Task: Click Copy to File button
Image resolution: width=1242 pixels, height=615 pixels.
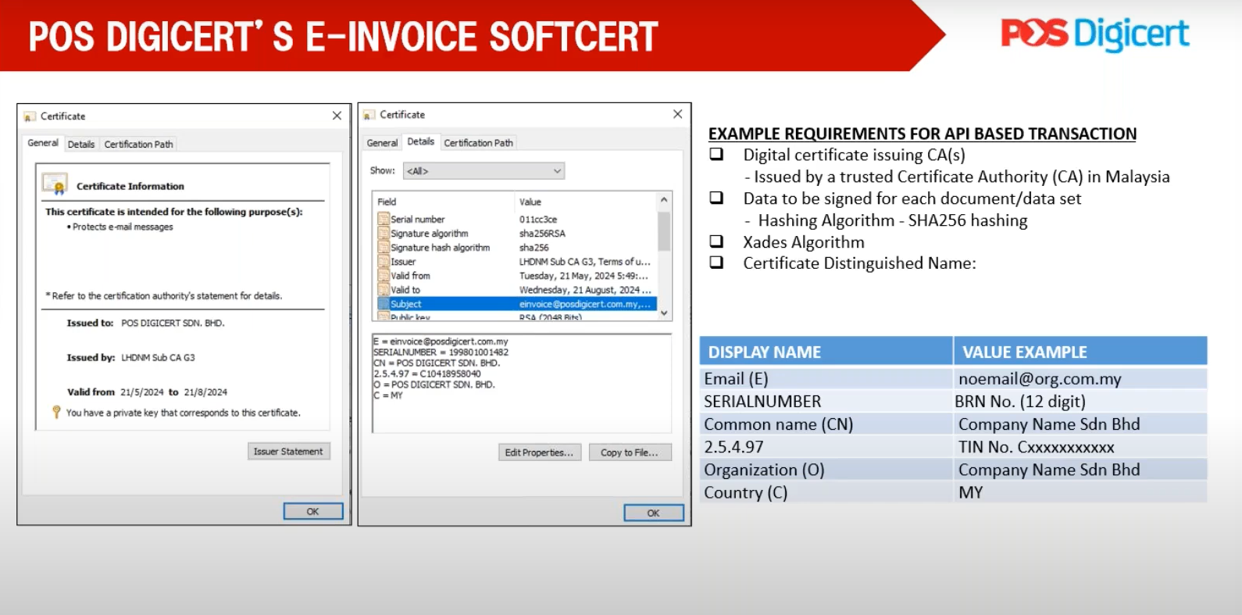Action: tap(630, 452)
